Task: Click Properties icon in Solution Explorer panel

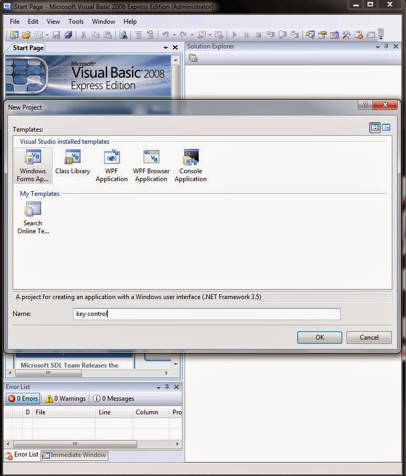Action: coord(193,57)
